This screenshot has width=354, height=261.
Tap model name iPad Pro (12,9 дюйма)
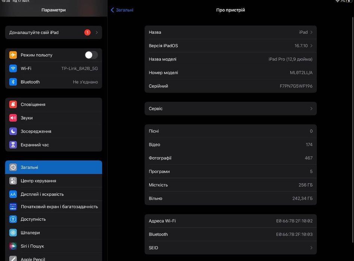click(291, 59)
